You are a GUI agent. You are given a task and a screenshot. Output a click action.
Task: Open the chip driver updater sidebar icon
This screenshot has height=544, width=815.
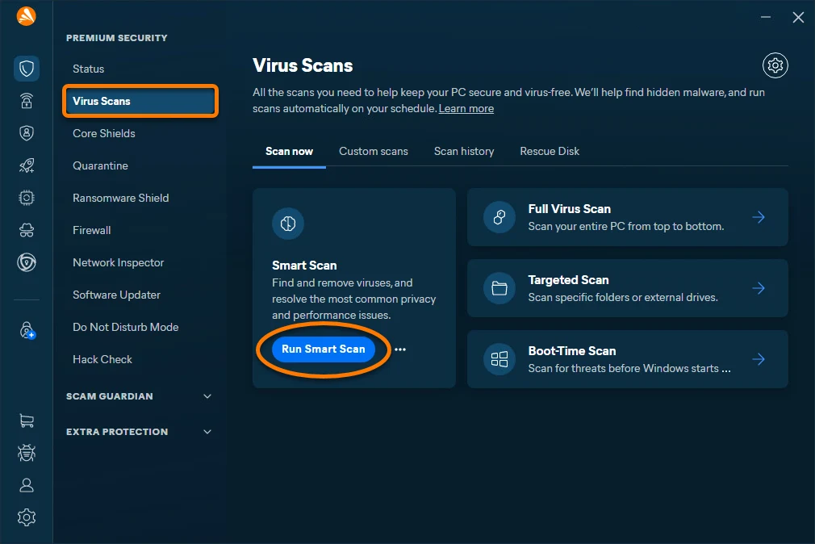pyautogui.click(x=27, y=198)
